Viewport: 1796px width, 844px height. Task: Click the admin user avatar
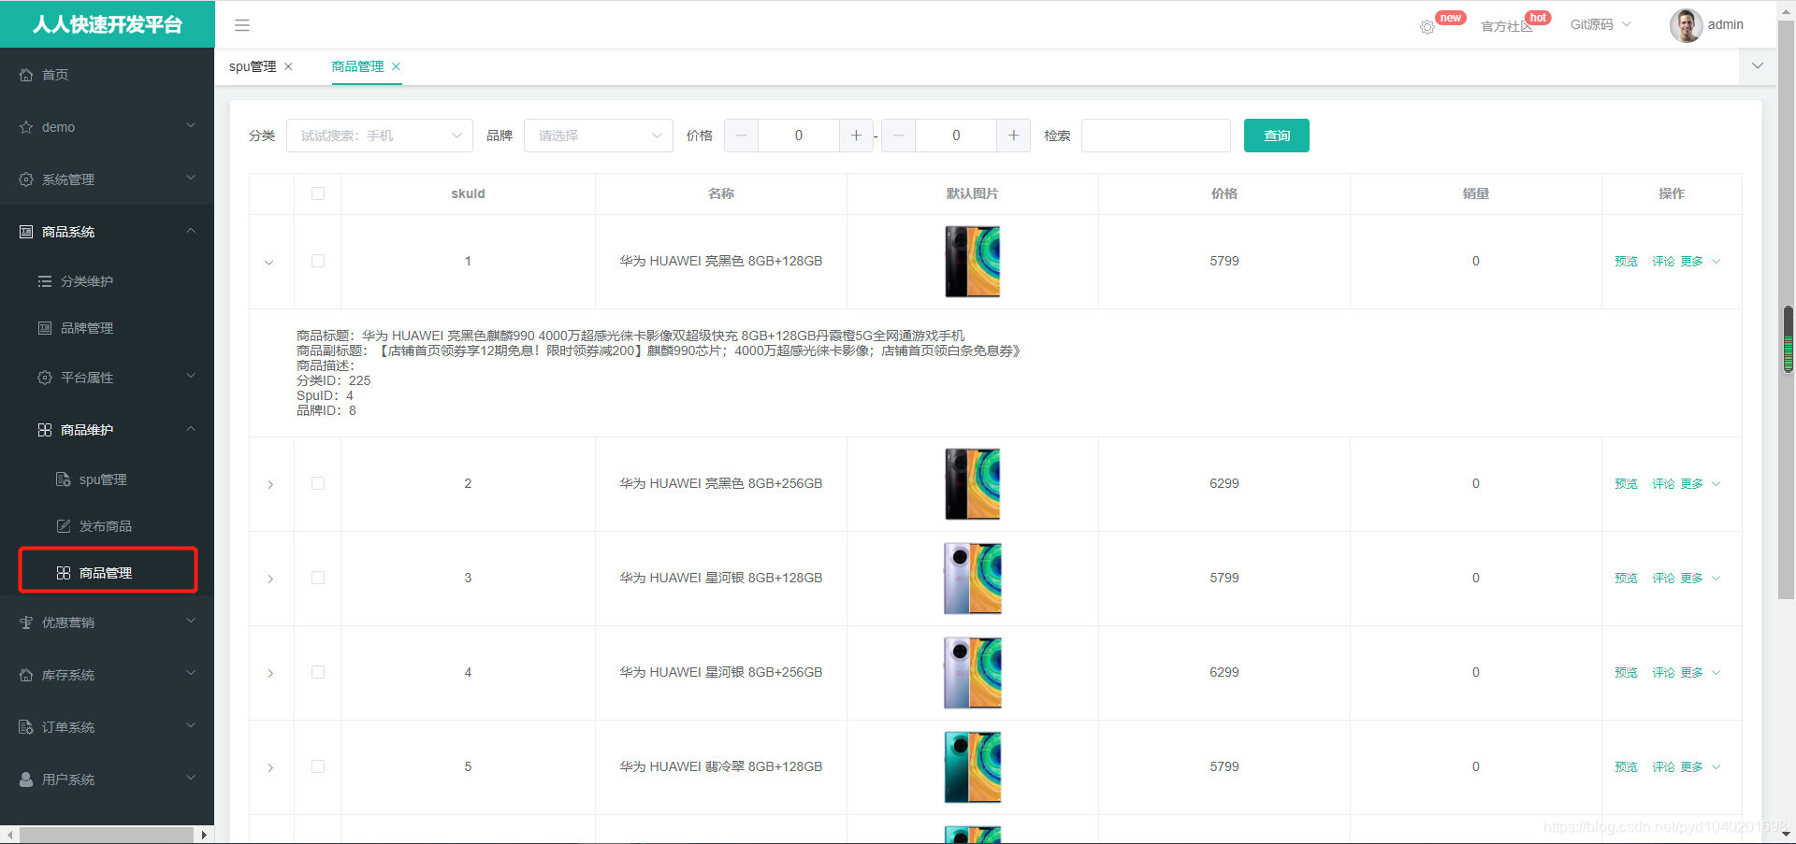[x=1686, y=25]
